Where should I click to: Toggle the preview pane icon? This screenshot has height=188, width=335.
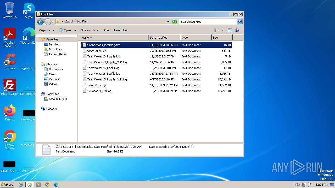pos(230,30)
